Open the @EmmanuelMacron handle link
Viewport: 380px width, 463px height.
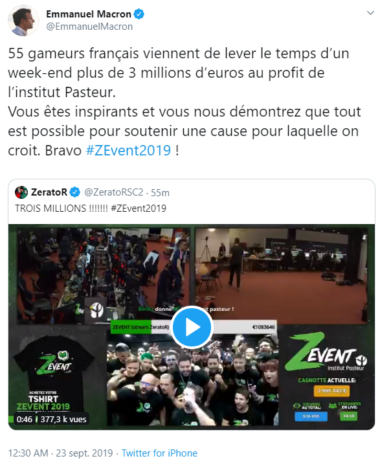click(x=89, y=27)
